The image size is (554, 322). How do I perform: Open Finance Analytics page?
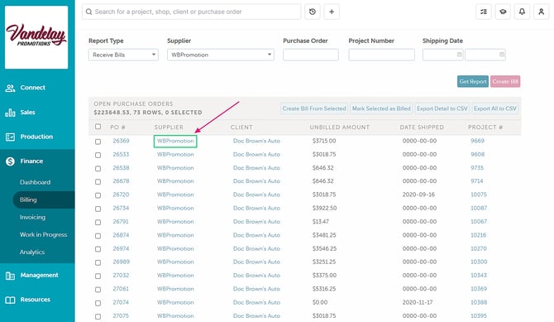(x=32, y=252)
